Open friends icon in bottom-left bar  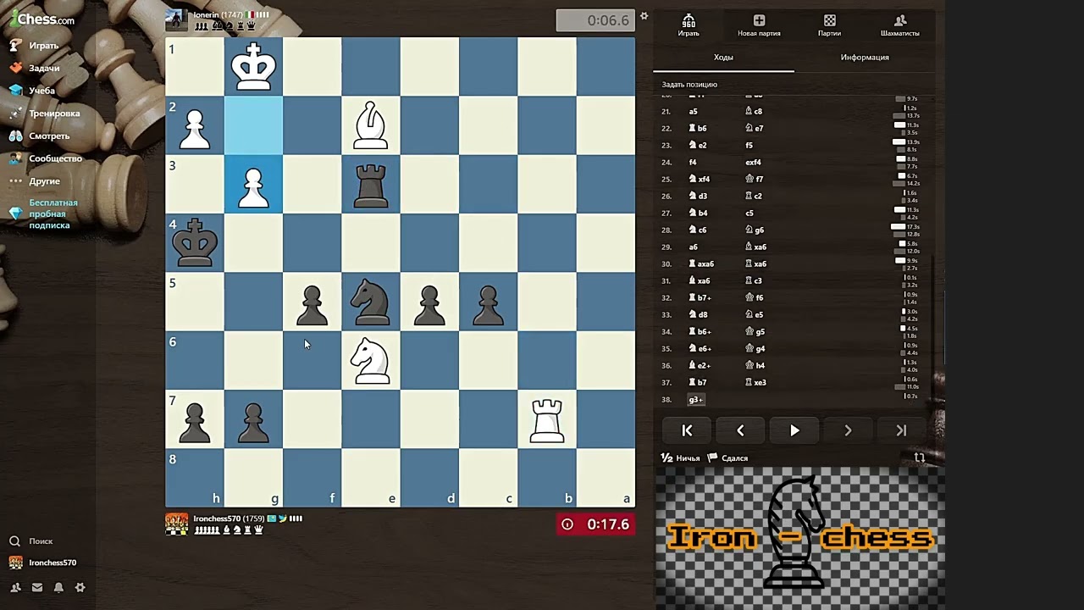pos(15,587)
